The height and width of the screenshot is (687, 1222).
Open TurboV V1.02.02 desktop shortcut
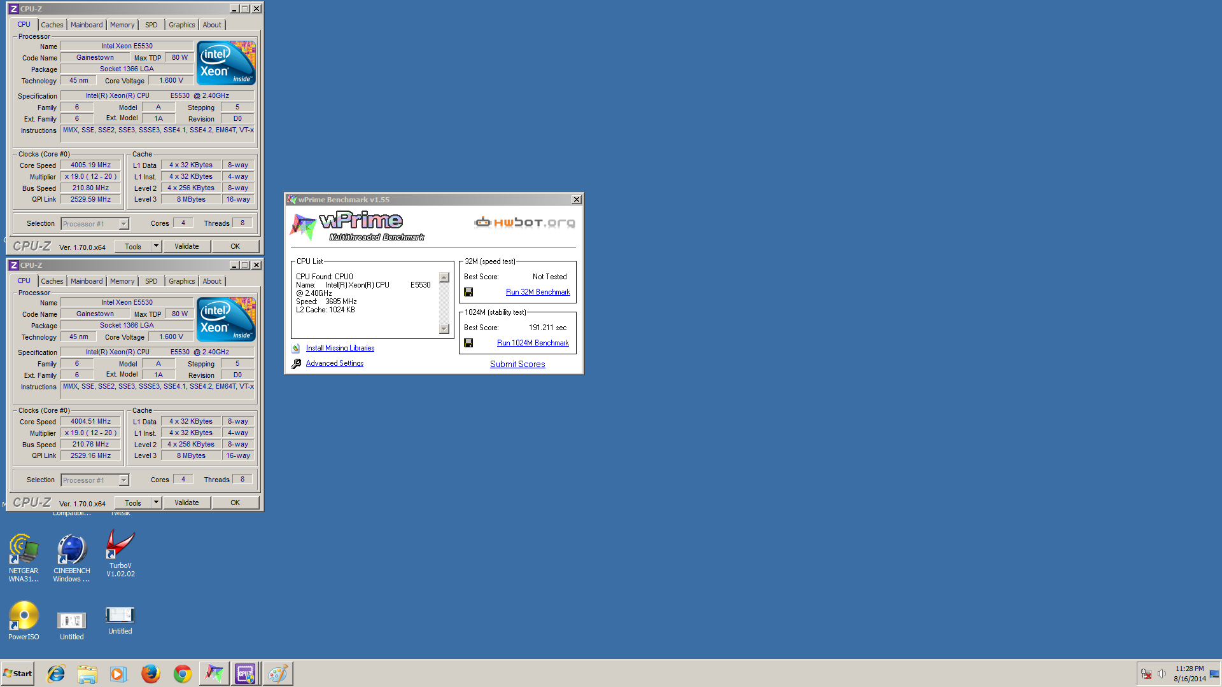coord(120,553)
